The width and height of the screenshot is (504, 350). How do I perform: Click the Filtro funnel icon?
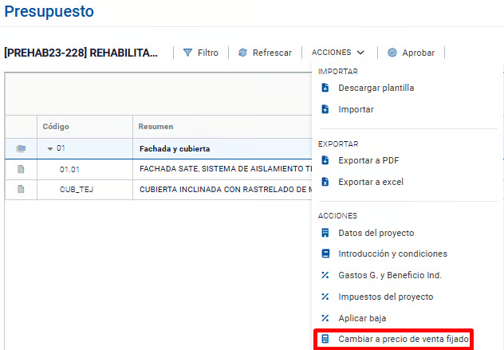click(x=188, y=53)
